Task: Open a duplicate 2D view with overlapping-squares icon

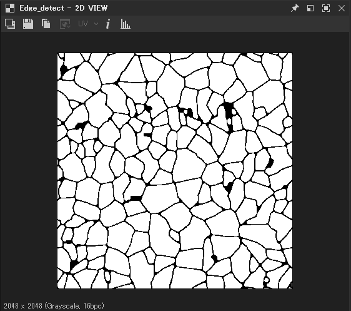Action: tap(10, 24)
